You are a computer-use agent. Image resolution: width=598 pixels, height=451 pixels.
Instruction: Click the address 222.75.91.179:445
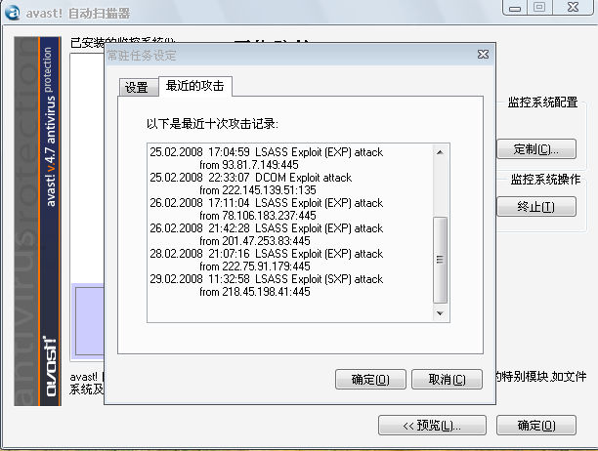click(x=266, y=266)
